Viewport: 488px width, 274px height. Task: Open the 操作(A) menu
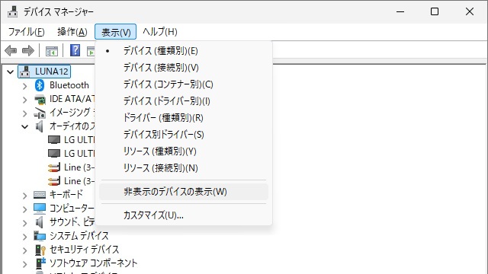[x=72, y=32]
